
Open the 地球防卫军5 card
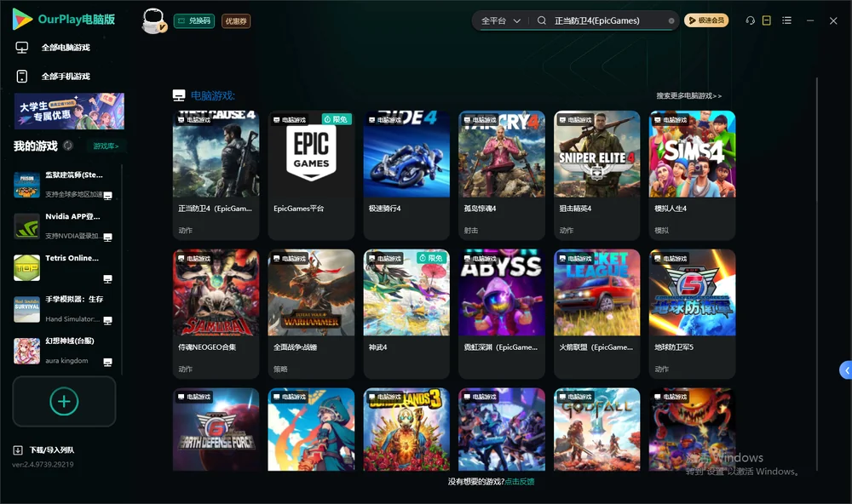click(x=692, y=314)
